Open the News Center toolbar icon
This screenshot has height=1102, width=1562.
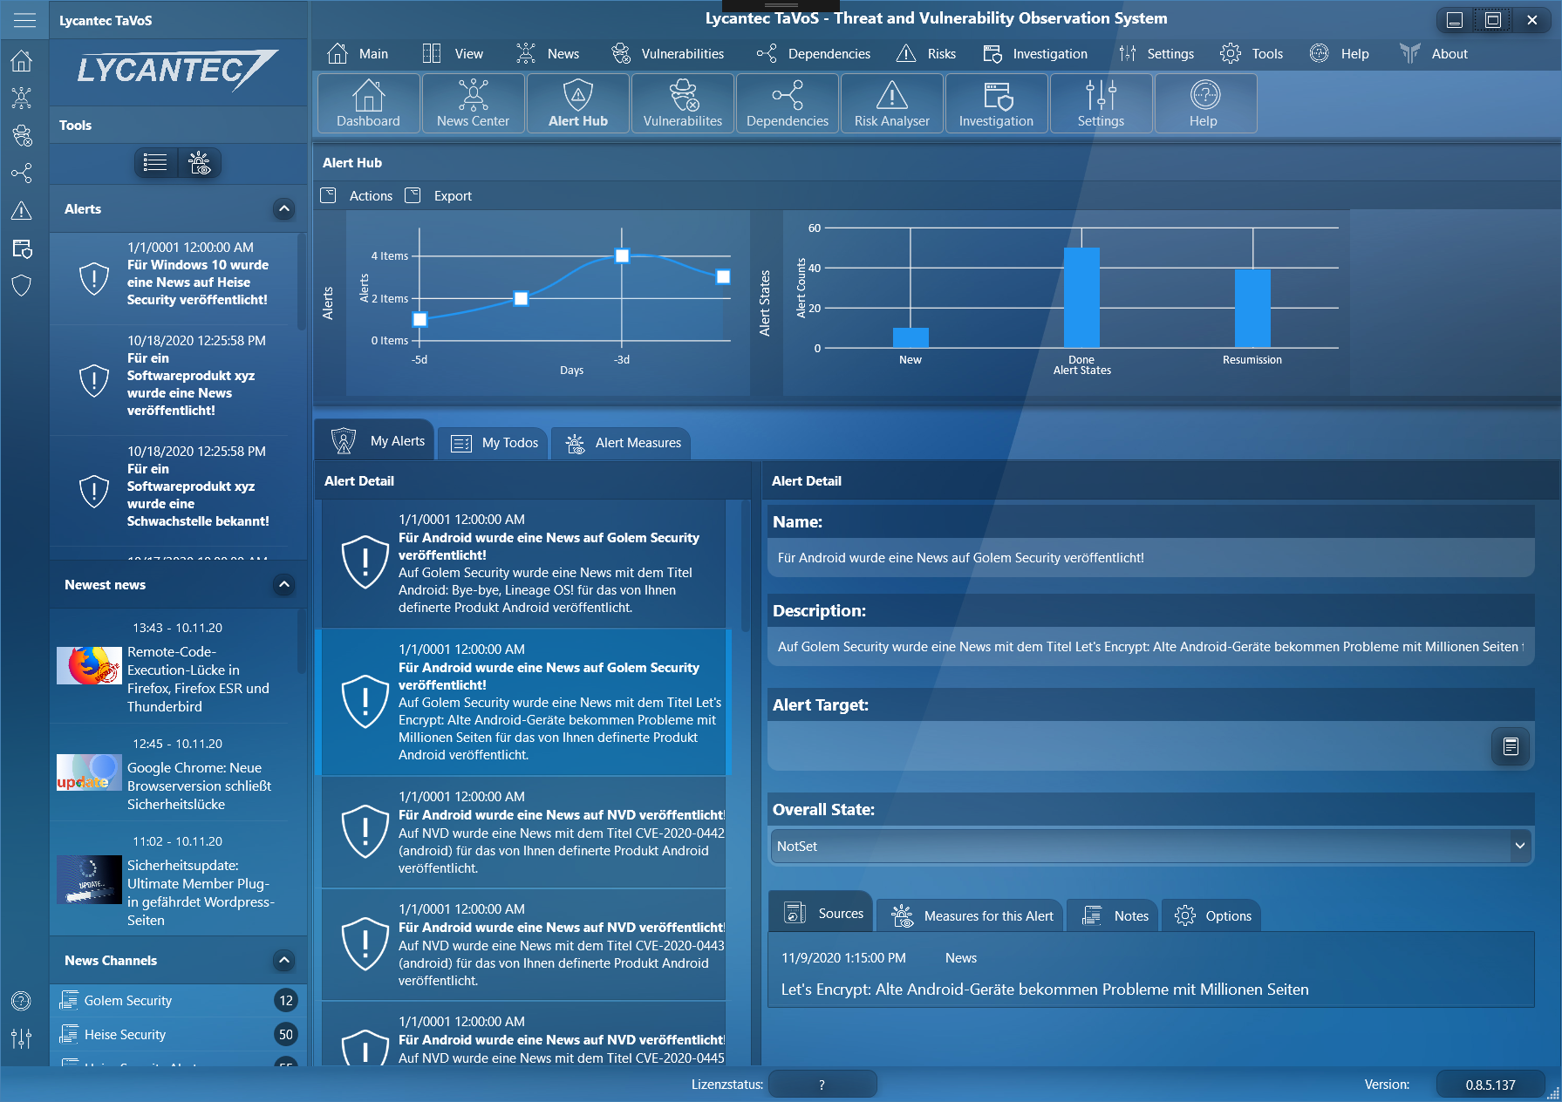(473, 103)
